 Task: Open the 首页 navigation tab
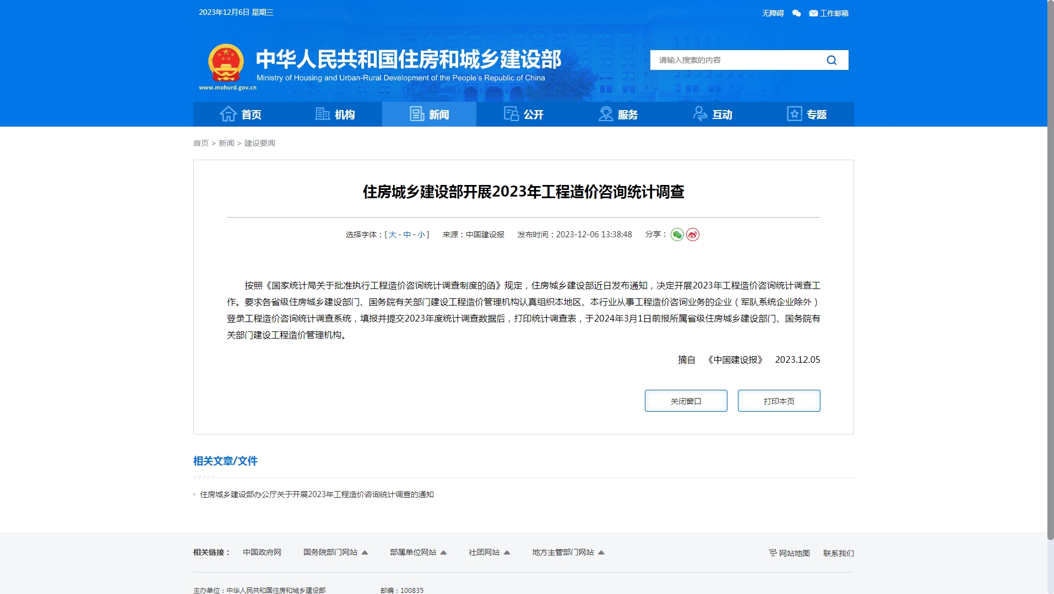[241, 114]
